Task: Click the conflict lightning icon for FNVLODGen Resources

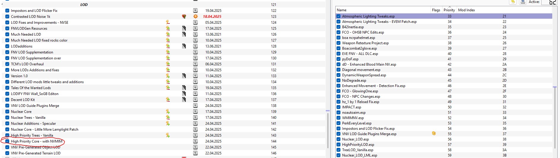Action: (168, 28)
